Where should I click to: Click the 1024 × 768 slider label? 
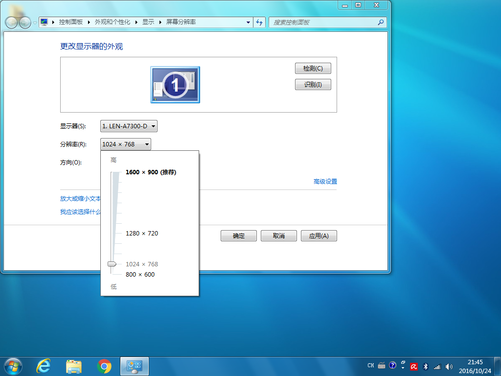point(142,264)
